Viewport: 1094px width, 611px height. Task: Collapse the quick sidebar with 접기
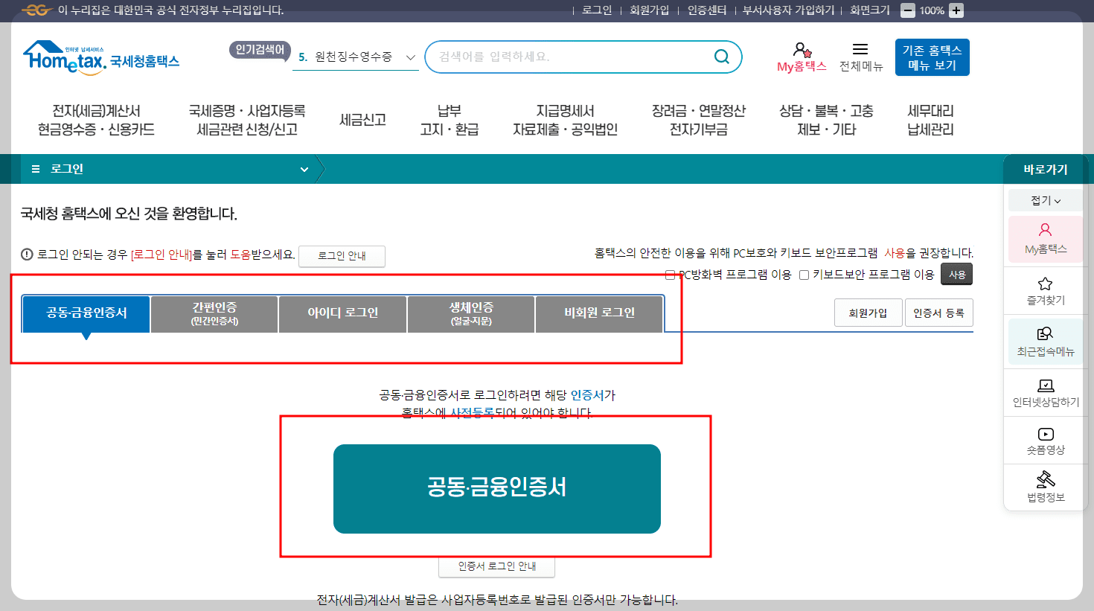click(1044, 199)
